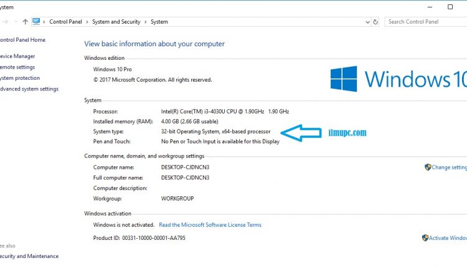Click the Activate Windows shield icon
This screenshot has height=268, width=467.
click(x=425, y=237)
